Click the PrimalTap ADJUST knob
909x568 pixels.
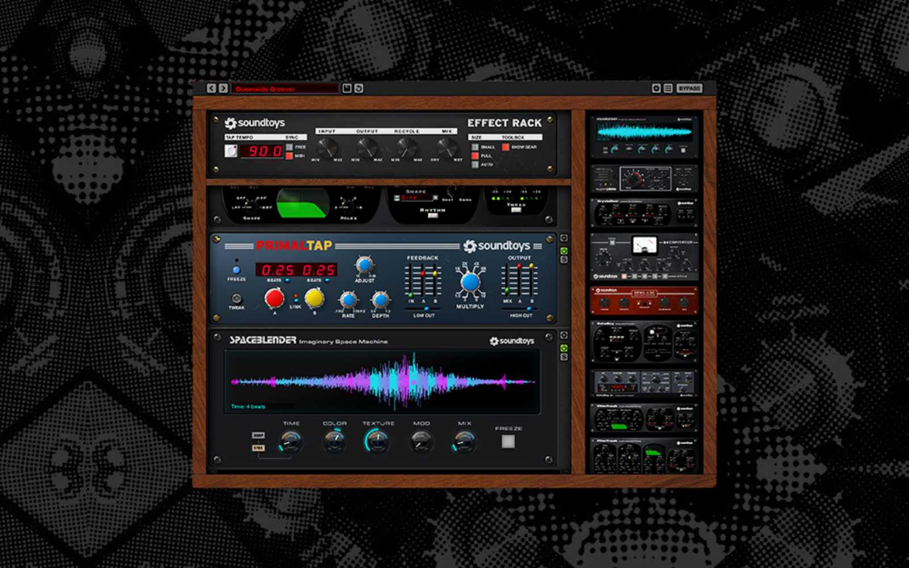pos(364,265)
